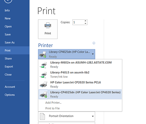Click the printer icon in selected printer box
Image resolution: width=146 pixels, height=124 pixels.
point(43,54)
